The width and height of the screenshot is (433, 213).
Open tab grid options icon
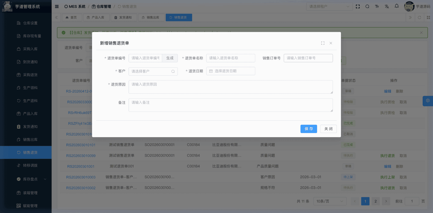tap(428, 17)
